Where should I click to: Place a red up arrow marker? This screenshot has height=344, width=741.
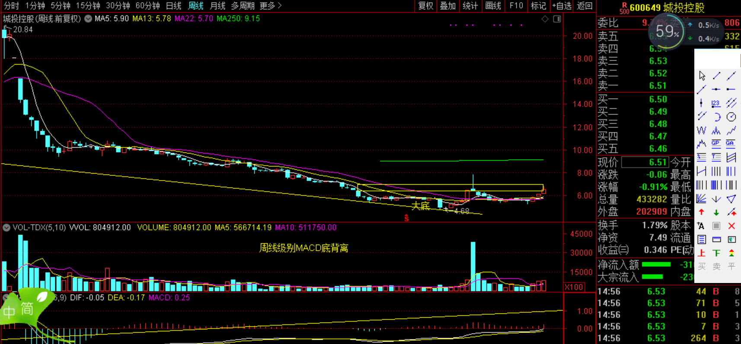pos(702,212)
